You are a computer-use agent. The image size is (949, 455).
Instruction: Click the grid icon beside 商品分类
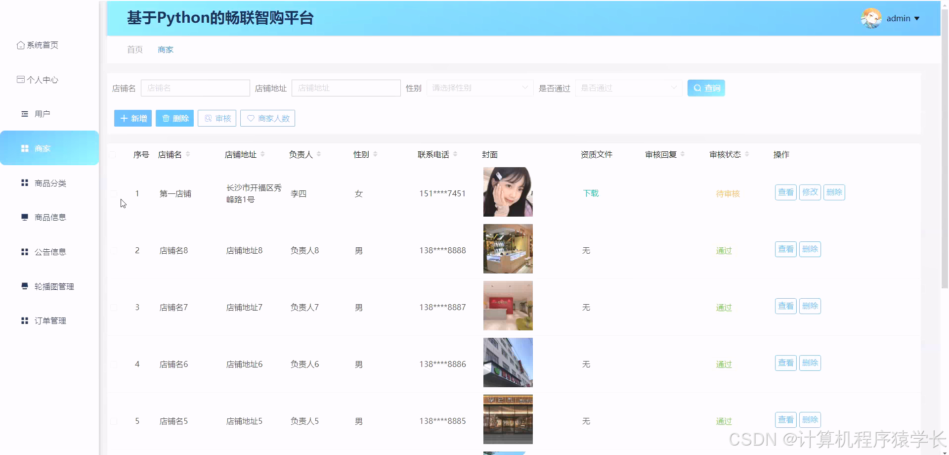click(x=25, y=182)
